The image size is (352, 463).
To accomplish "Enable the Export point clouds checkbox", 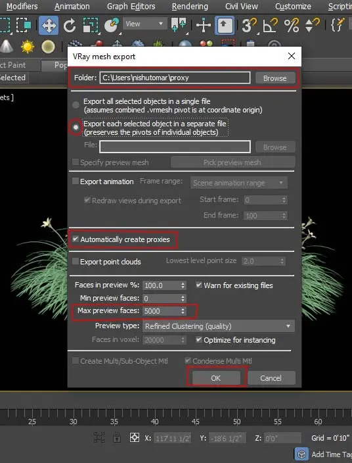I will pos(76,261).
